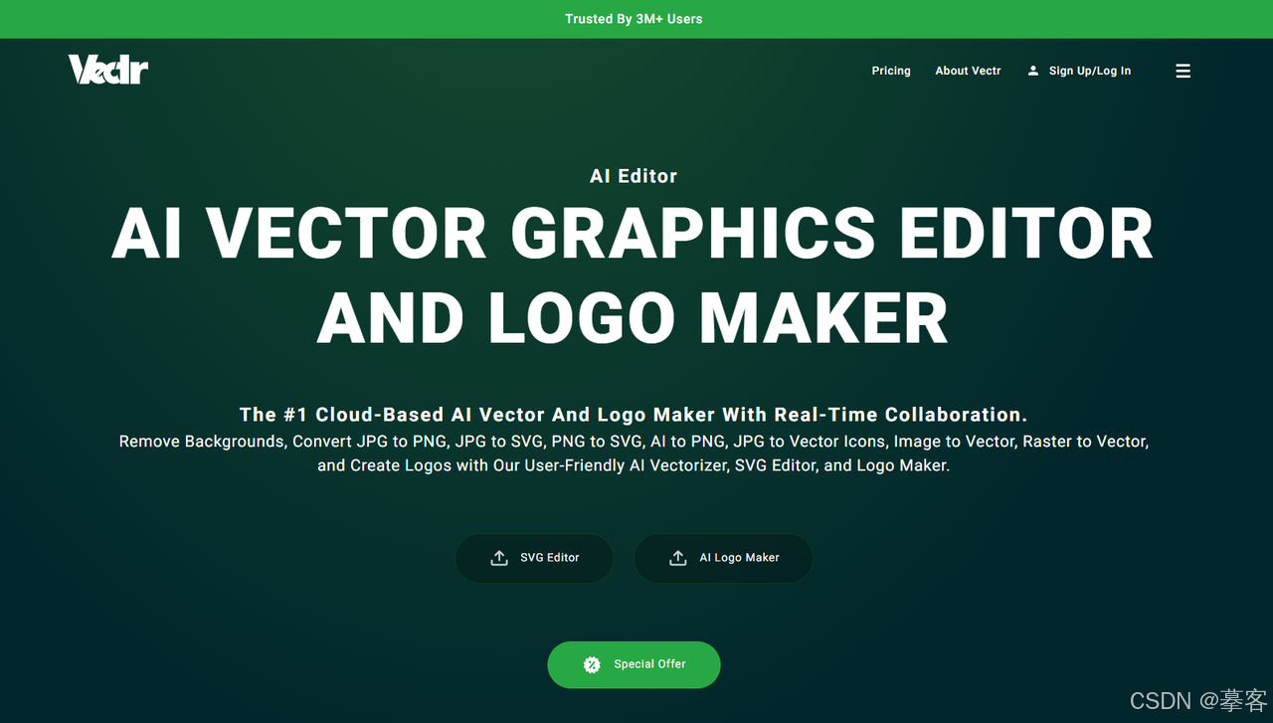
Task: Click the discount badge icon on Special Offer
Action: tap(592, 664)
